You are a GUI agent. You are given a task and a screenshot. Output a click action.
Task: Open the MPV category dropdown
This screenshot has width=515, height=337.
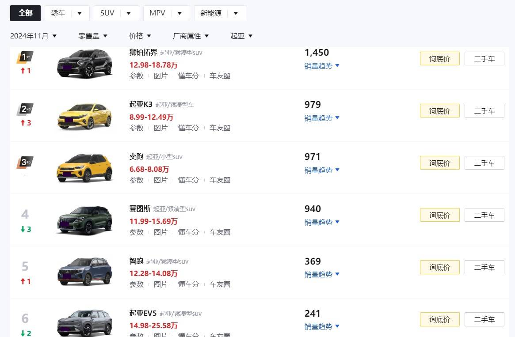166,13
